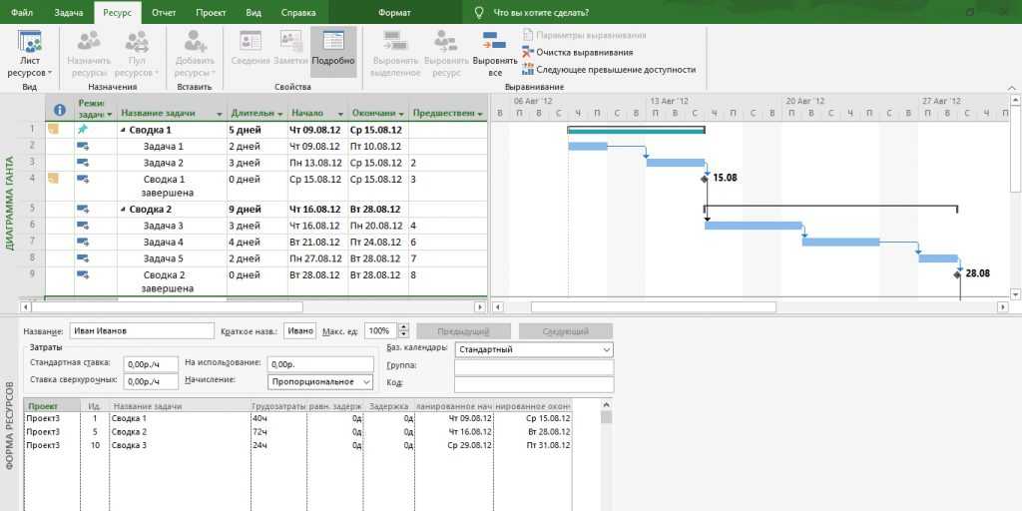Click the Следующий button
This screenshot has height=511, width=1022.
click(x=564, y=330)
